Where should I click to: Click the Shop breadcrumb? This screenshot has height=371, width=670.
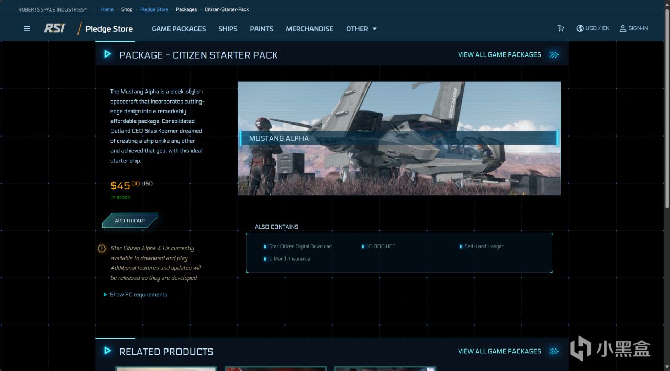click(x=127, y=9)
